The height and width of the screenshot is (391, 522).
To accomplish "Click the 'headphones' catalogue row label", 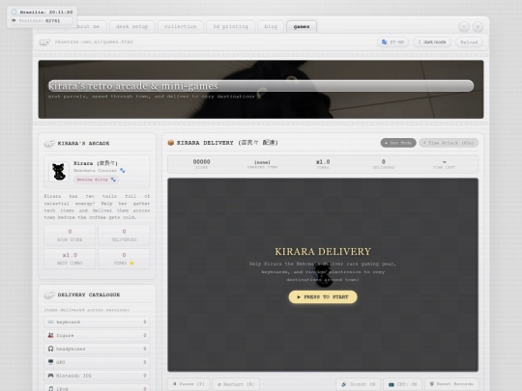I will pyautogui.click(x=71, y=349).
